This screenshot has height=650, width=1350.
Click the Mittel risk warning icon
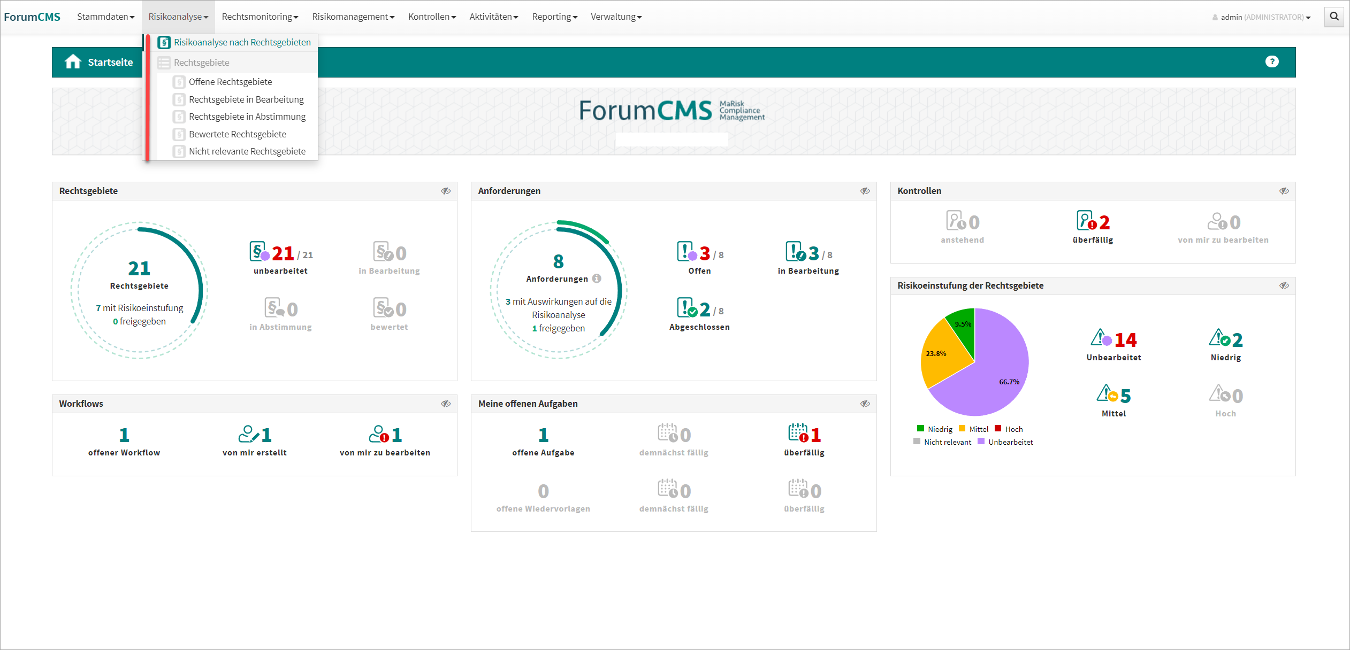[1106, 394]
